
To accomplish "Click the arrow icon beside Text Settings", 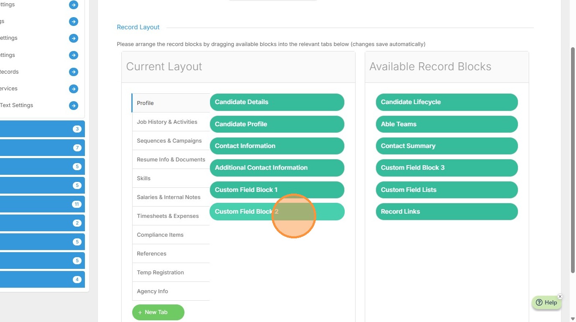I will point(74,105).
